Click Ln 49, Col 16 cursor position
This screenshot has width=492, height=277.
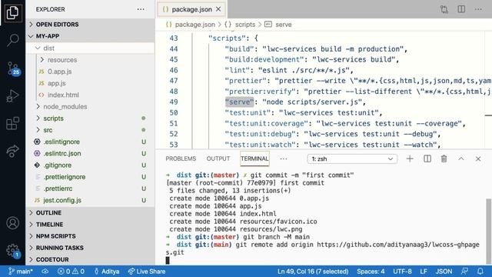[x=313, y=272]
